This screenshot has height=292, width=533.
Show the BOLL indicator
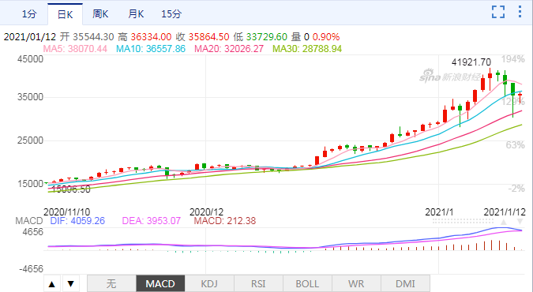(x=307, y=284)
